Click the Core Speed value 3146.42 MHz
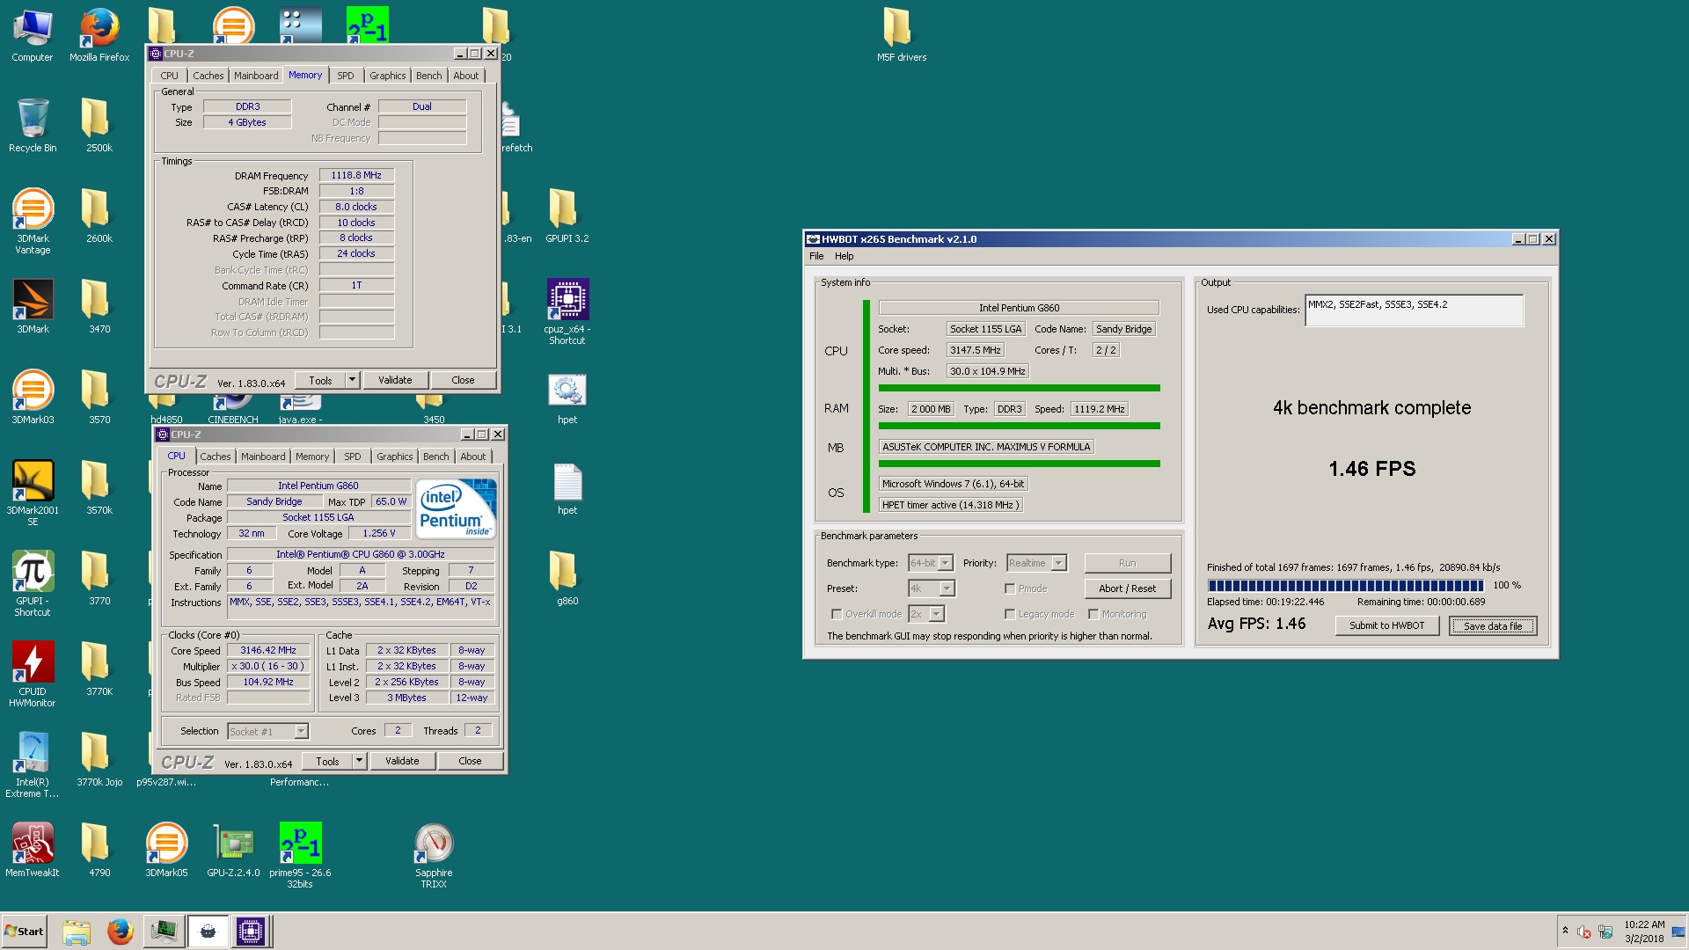1689x950 pixels. pos(268,651)
